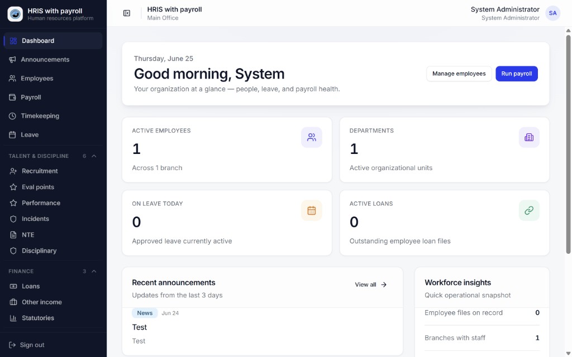Click the "Across 1 branch" text
The image size is (572, 357).
pos(157,168)
